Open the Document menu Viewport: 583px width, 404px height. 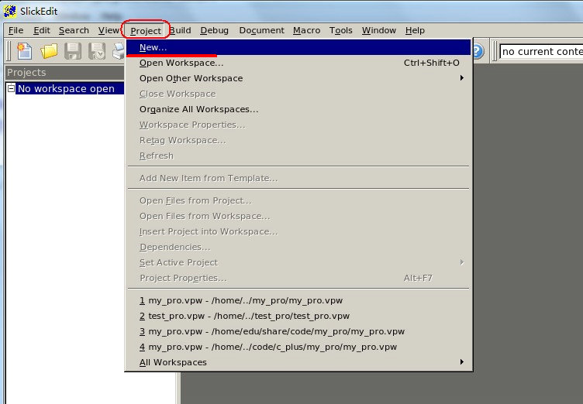coord(261,30)
